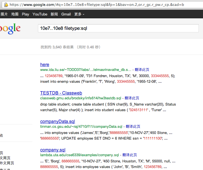
Task: Open the "here" search result
Action: coord(44,64)
